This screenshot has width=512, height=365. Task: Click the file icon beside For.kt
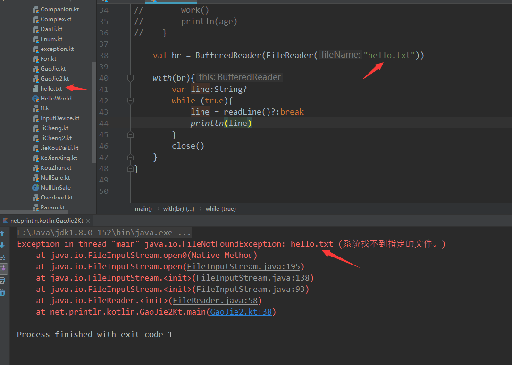coord(35,59)
